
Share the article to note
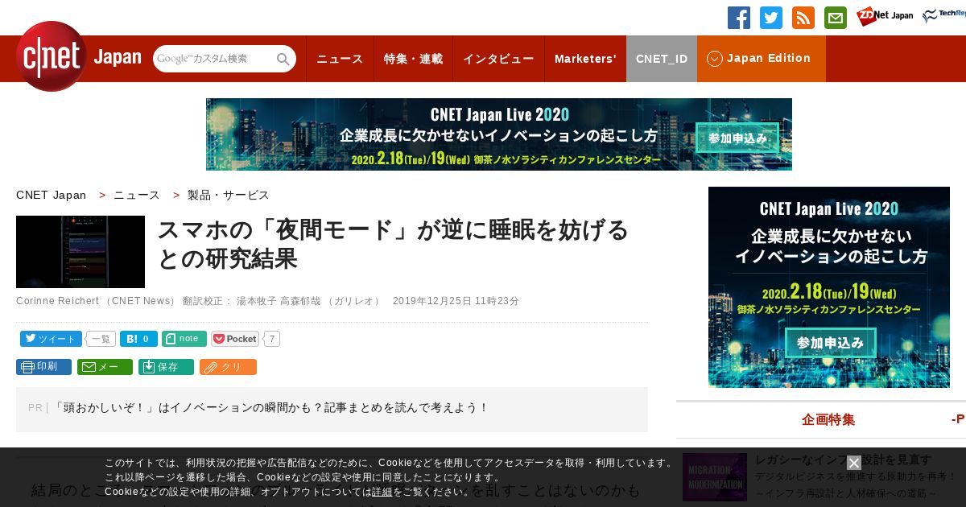point(184,339)
